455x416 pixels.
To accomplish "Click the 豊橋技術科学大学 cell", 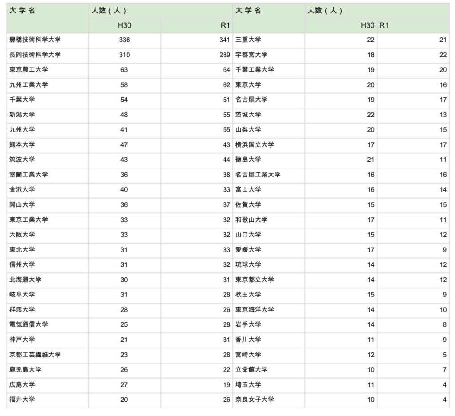I will point(35,40).
